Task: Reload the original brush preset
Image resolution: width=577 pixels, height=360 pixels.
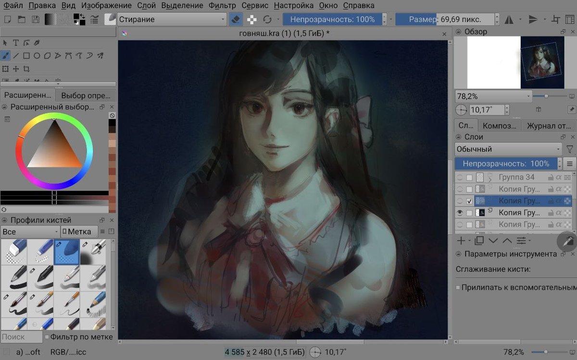Action: pos(267,19)
